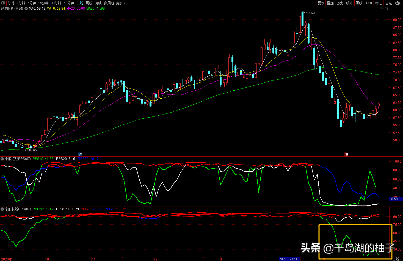
Task: Click the diamond marker icon
Action: pos(382,9)
